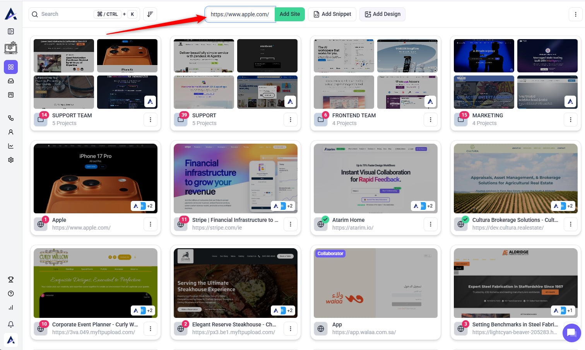
Task: Open three-dot menu for Apple project
Action: coord(151,224)
